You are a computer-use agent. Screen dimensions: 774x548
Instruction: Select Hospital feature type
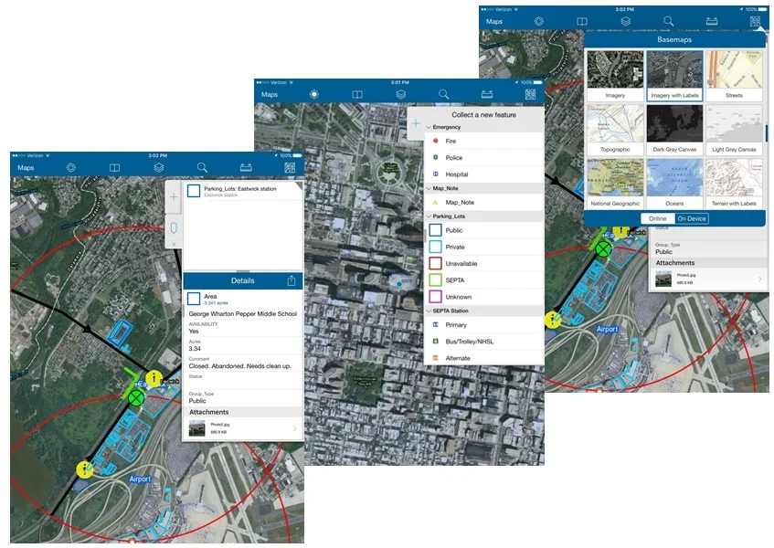tap(484, 174)
